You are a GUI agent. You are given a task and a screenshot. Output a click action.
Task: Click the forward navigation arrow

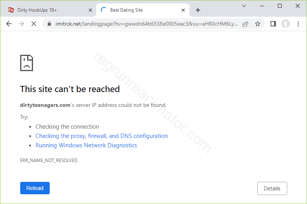click(21, 24)
